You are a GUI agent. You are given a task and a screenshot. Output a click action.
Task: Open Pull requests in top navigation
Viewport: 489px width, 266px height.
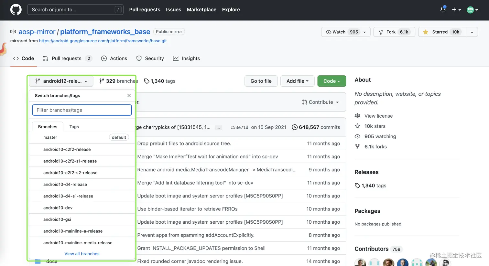click(x=145, y=10)
